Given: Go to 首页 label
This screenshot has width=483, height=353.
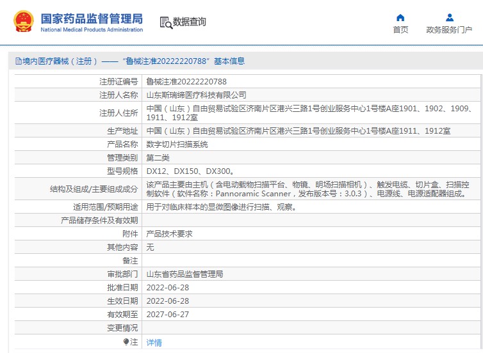Looking at the screenshot, I should pos(400,30).
